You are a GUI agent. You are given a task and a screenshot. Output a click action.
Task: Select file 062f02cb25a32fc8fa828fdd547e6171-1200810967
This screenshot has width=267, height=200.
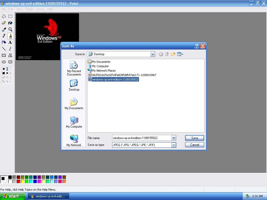coord(122,75)
